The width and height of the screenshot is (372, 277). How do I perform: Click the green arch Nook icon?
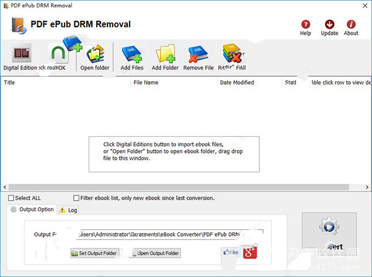point(58,53)
